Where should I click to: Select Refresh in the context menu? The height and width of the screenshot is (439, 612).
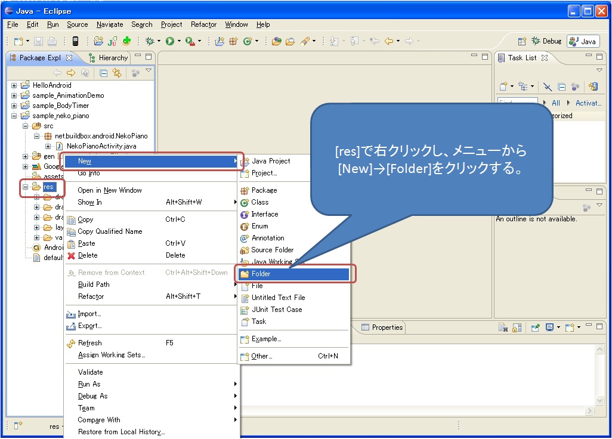(x=152, y=343)
